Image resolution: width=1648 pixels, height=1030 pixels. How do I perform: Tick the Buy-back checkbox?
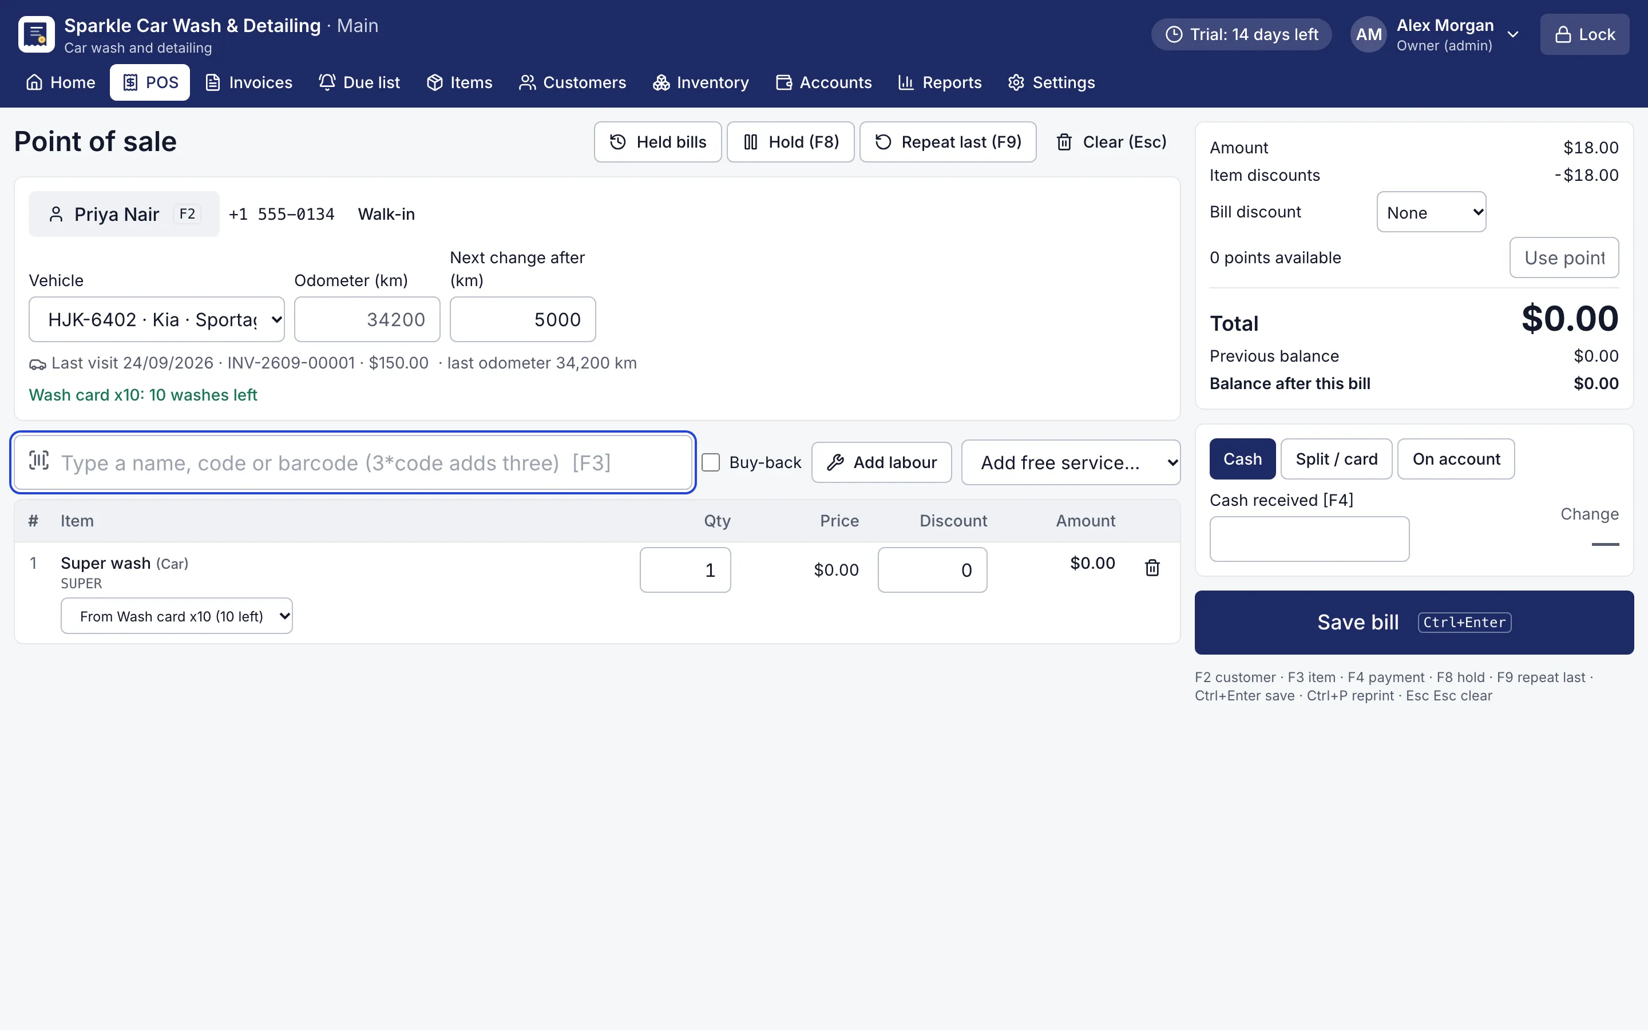pos(710,462)
